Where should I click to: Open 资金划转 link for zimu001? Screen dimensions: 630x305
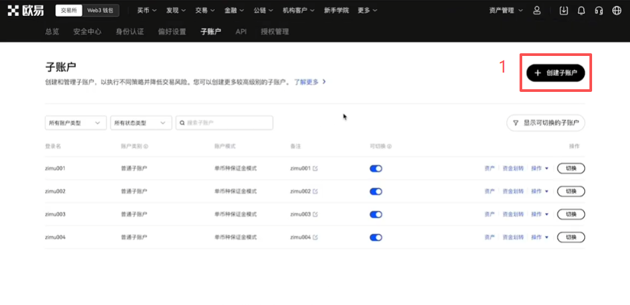(x=513, y=168)
